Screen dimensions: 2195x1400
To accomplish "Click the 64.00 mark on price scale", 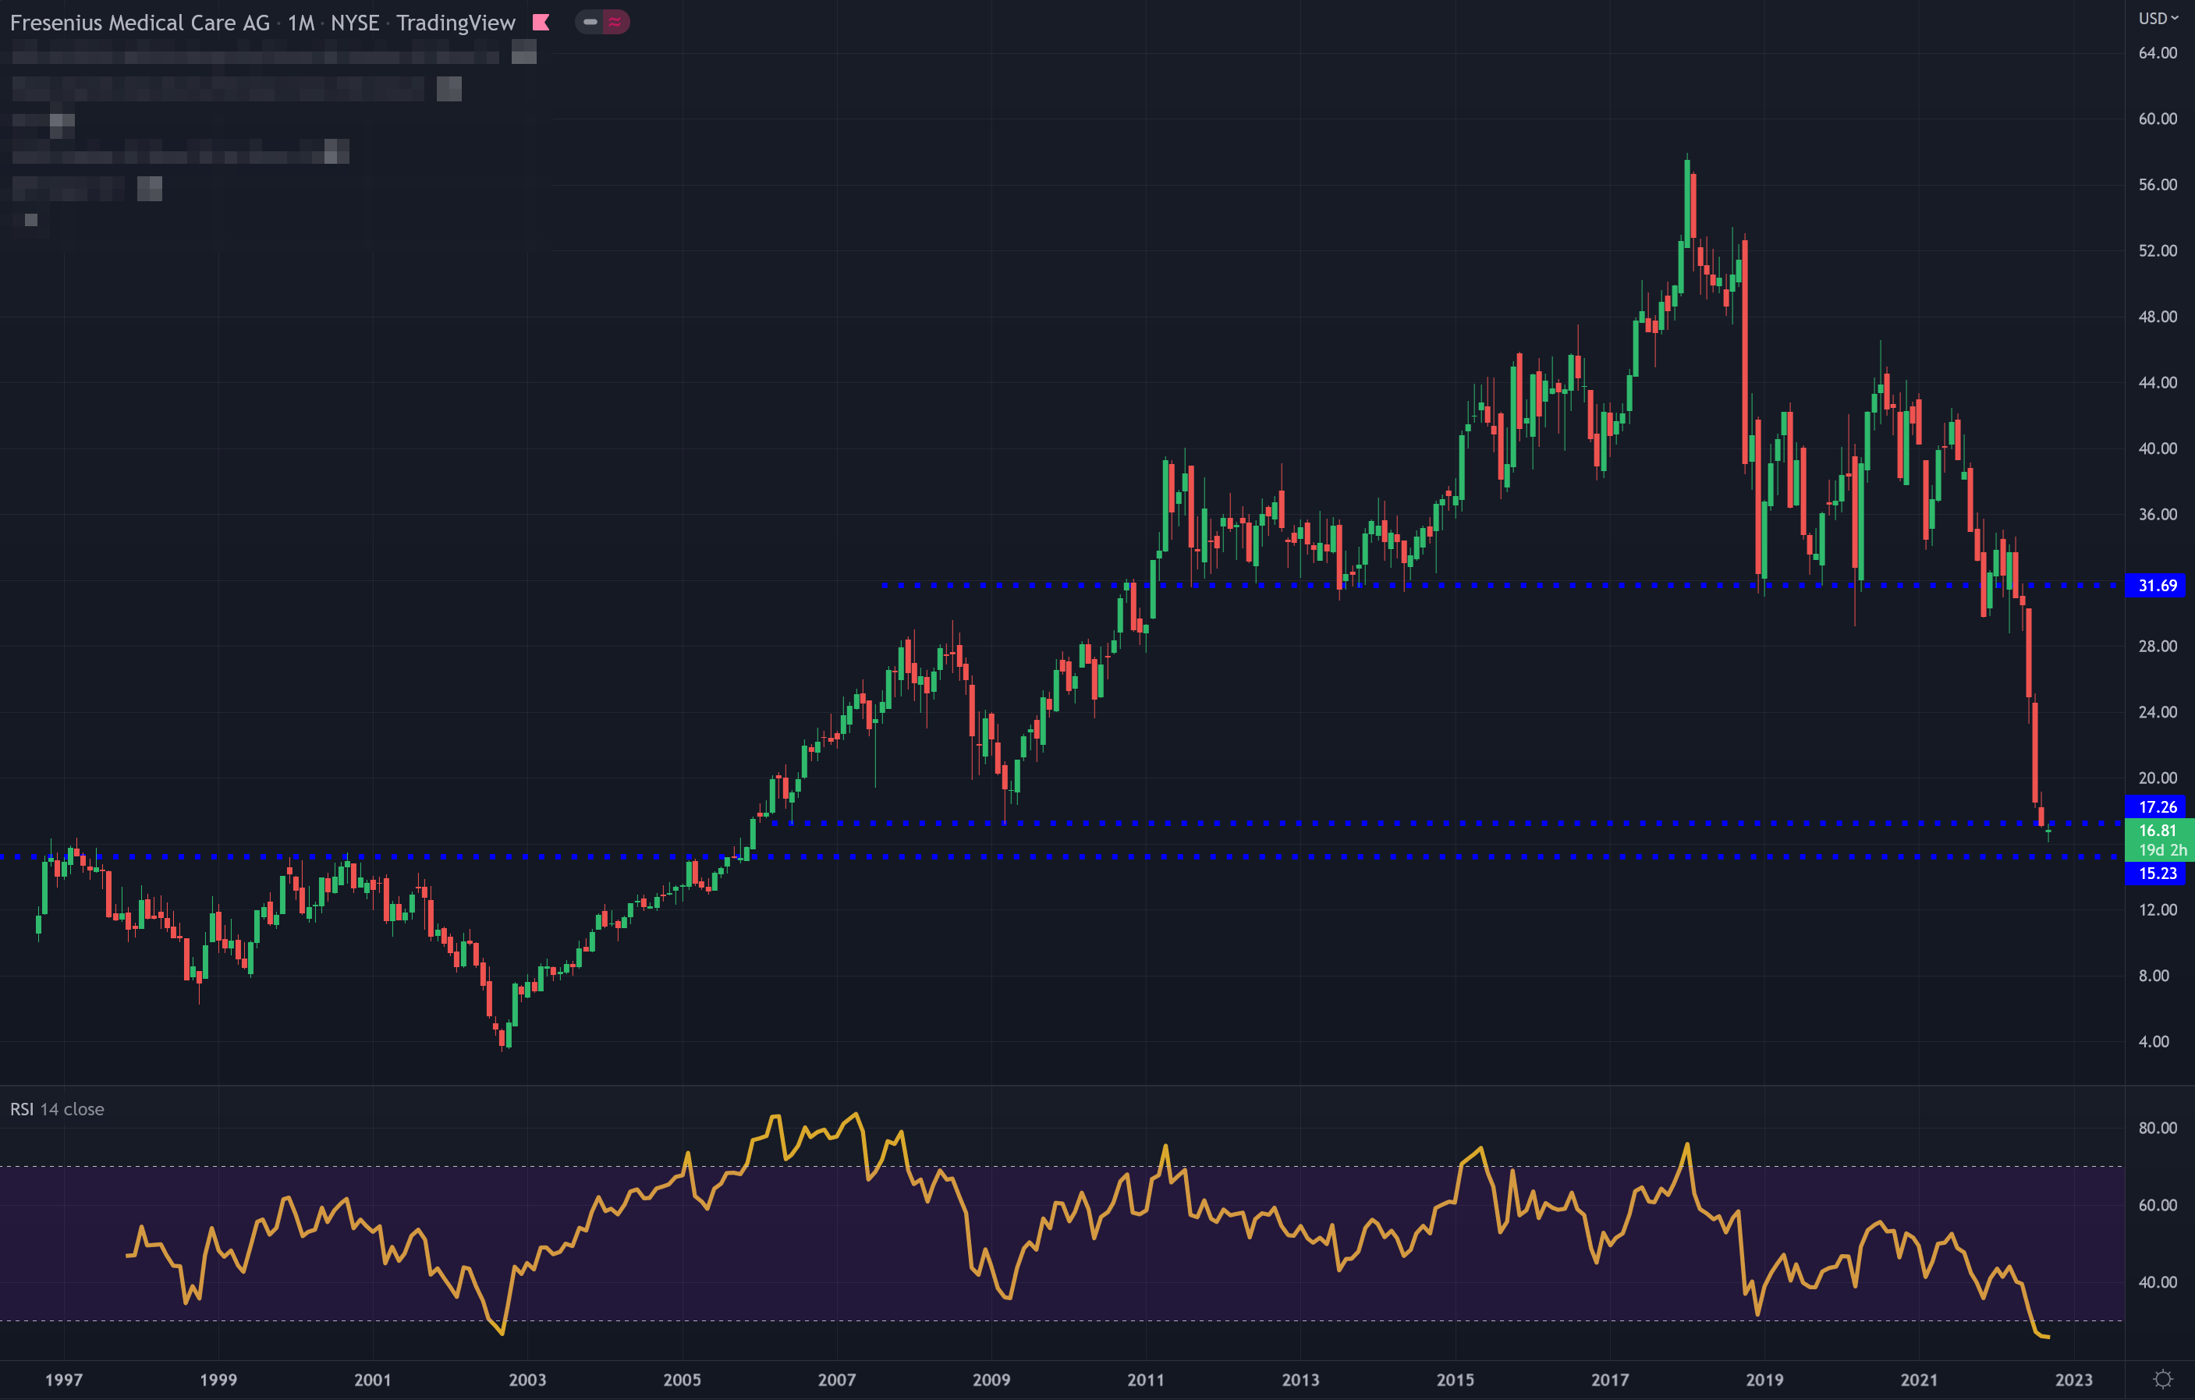I will pyautogui.click(x=2157, y=53).
